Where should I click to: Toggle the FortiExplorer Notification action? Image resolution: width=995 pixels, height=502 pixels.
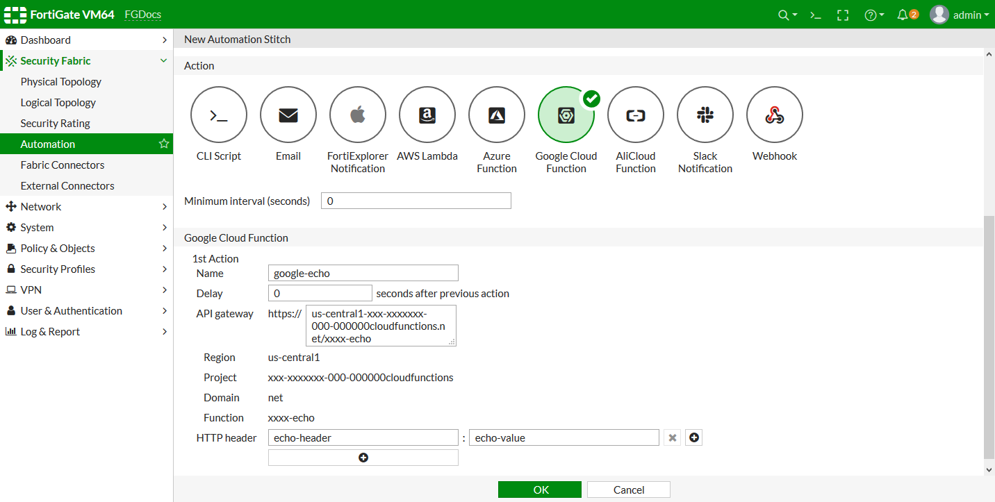[x=358, y=115]
